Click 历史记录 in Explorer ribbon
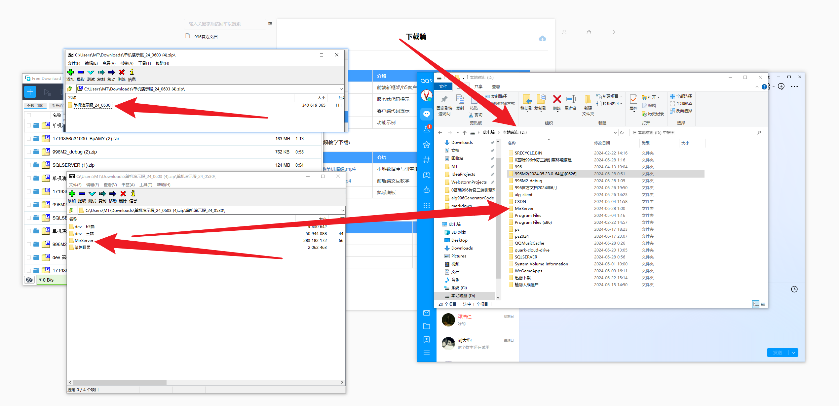The height and width of the screenshot is (406, 839). click(653, 114)
